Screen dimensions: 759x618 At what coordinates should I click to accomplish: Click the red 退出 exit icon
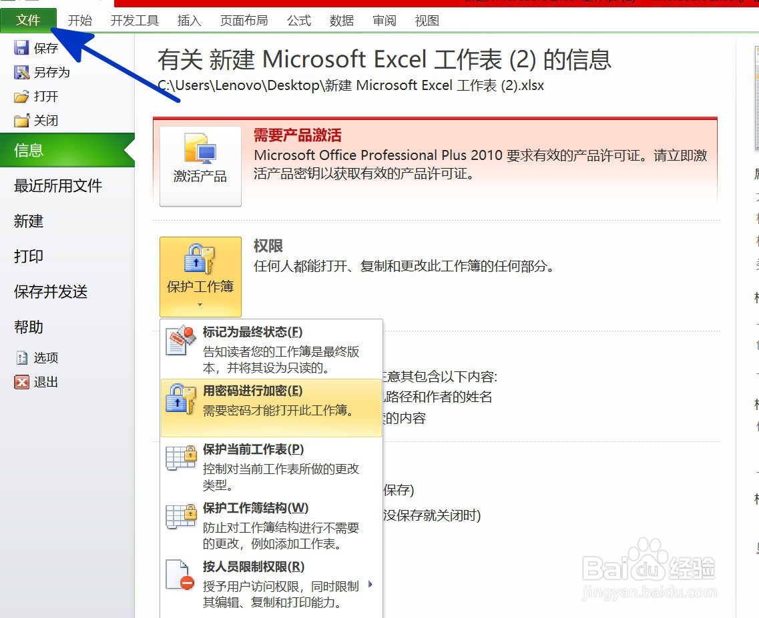pyautogui.click(x=22, y=382)
